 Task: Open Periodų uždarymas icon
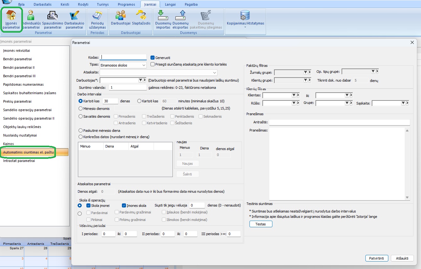(97, 19)
